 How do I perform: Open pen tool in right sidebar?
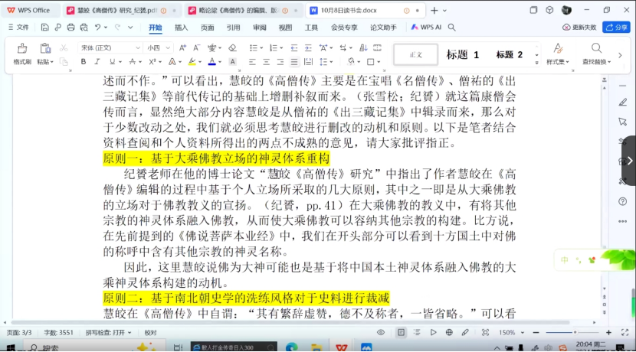point(623,103)
